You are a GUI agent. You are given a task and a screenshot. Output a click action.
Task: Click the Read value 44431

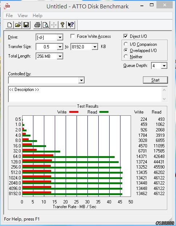pyautogui.click(x=159, y=162)
